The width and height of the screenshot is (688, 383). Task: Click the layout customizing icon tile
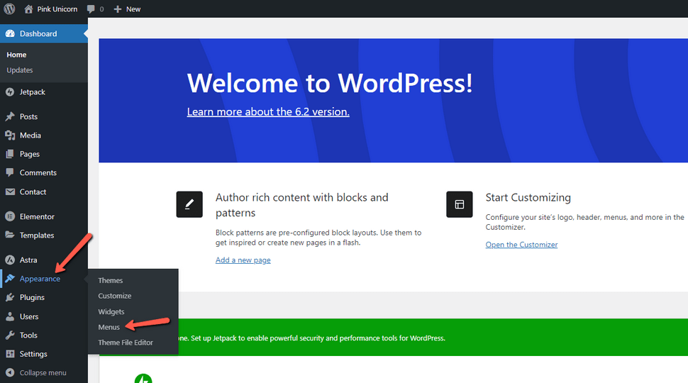tap(460, 204)
